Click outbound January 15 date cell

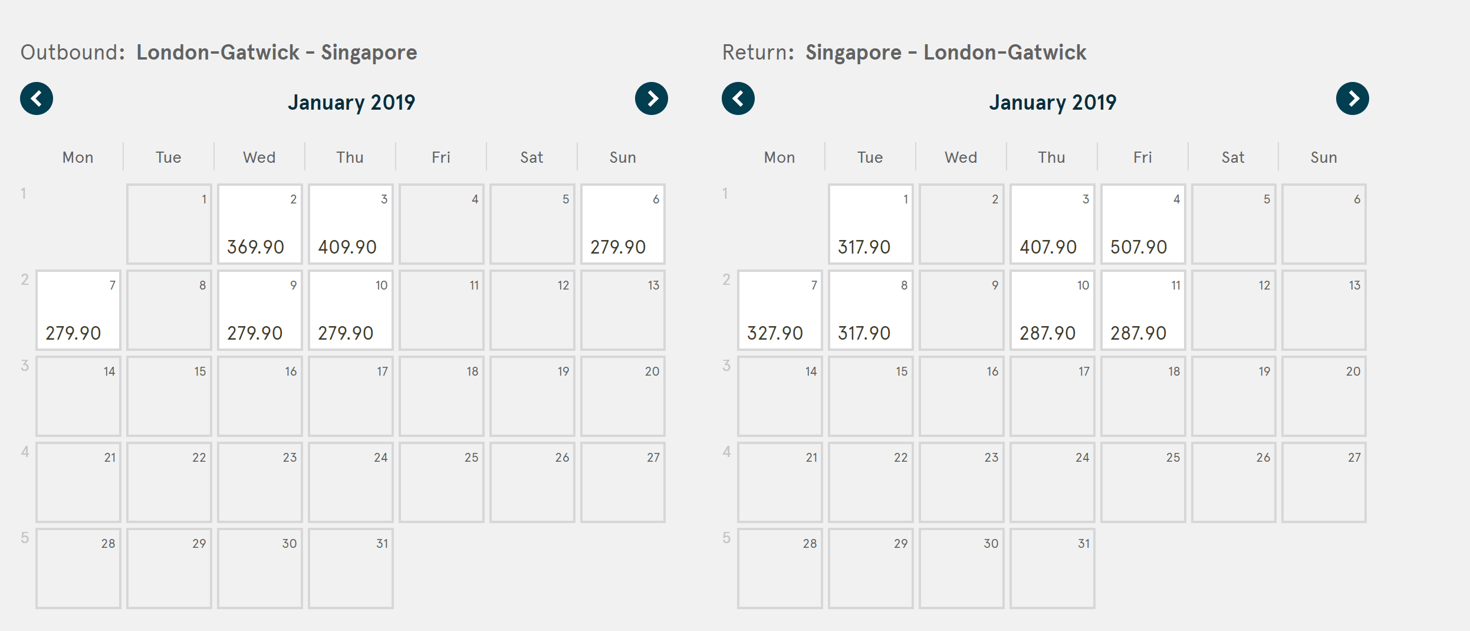point(169,396)
